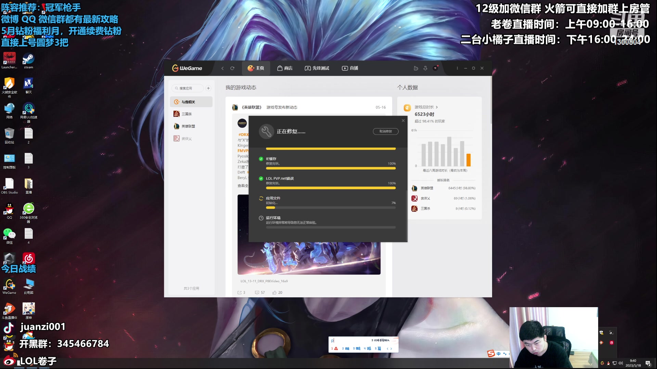657x369 pixels.
Task: Click the share icon under the post
Action: [240, 292]
